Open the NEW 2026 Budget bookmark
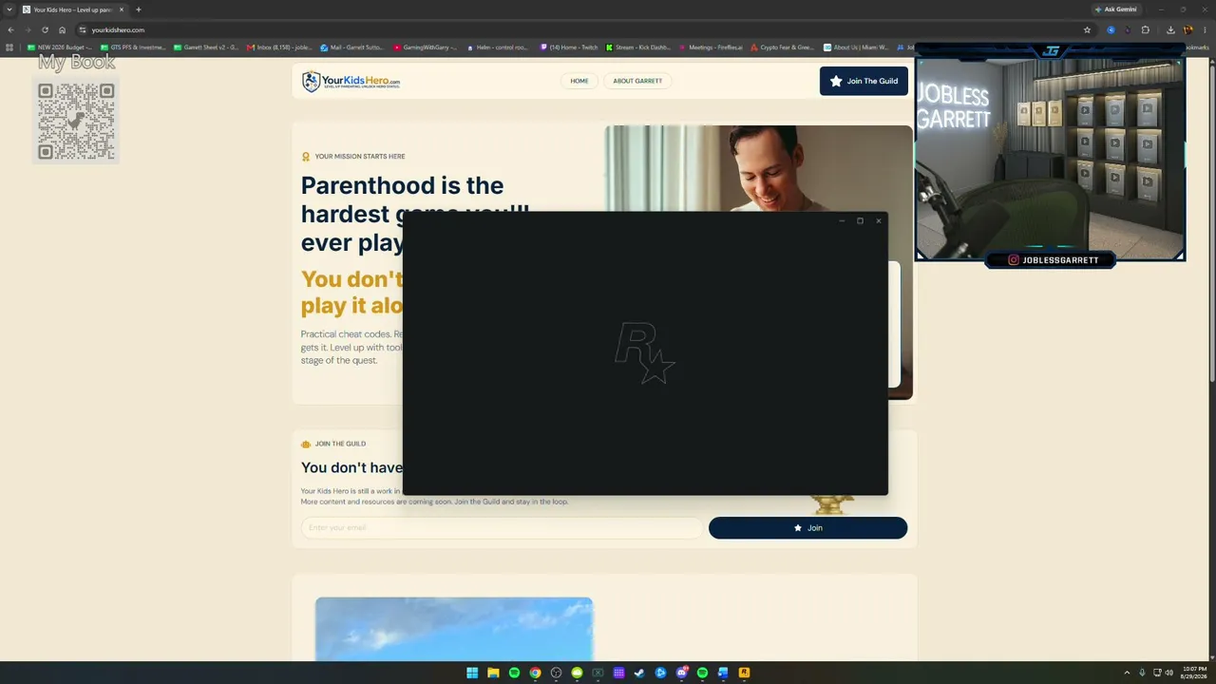Screen dimensions: 1216x684 click(x=60, y=47)
